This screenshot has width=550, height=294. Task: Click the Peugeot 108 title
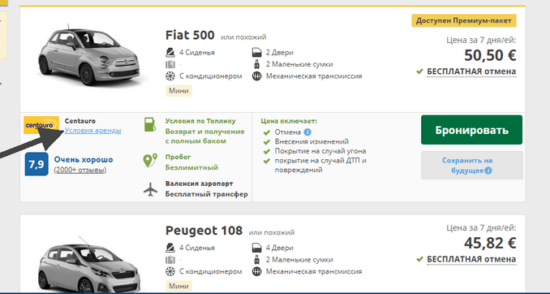(204, 231)
